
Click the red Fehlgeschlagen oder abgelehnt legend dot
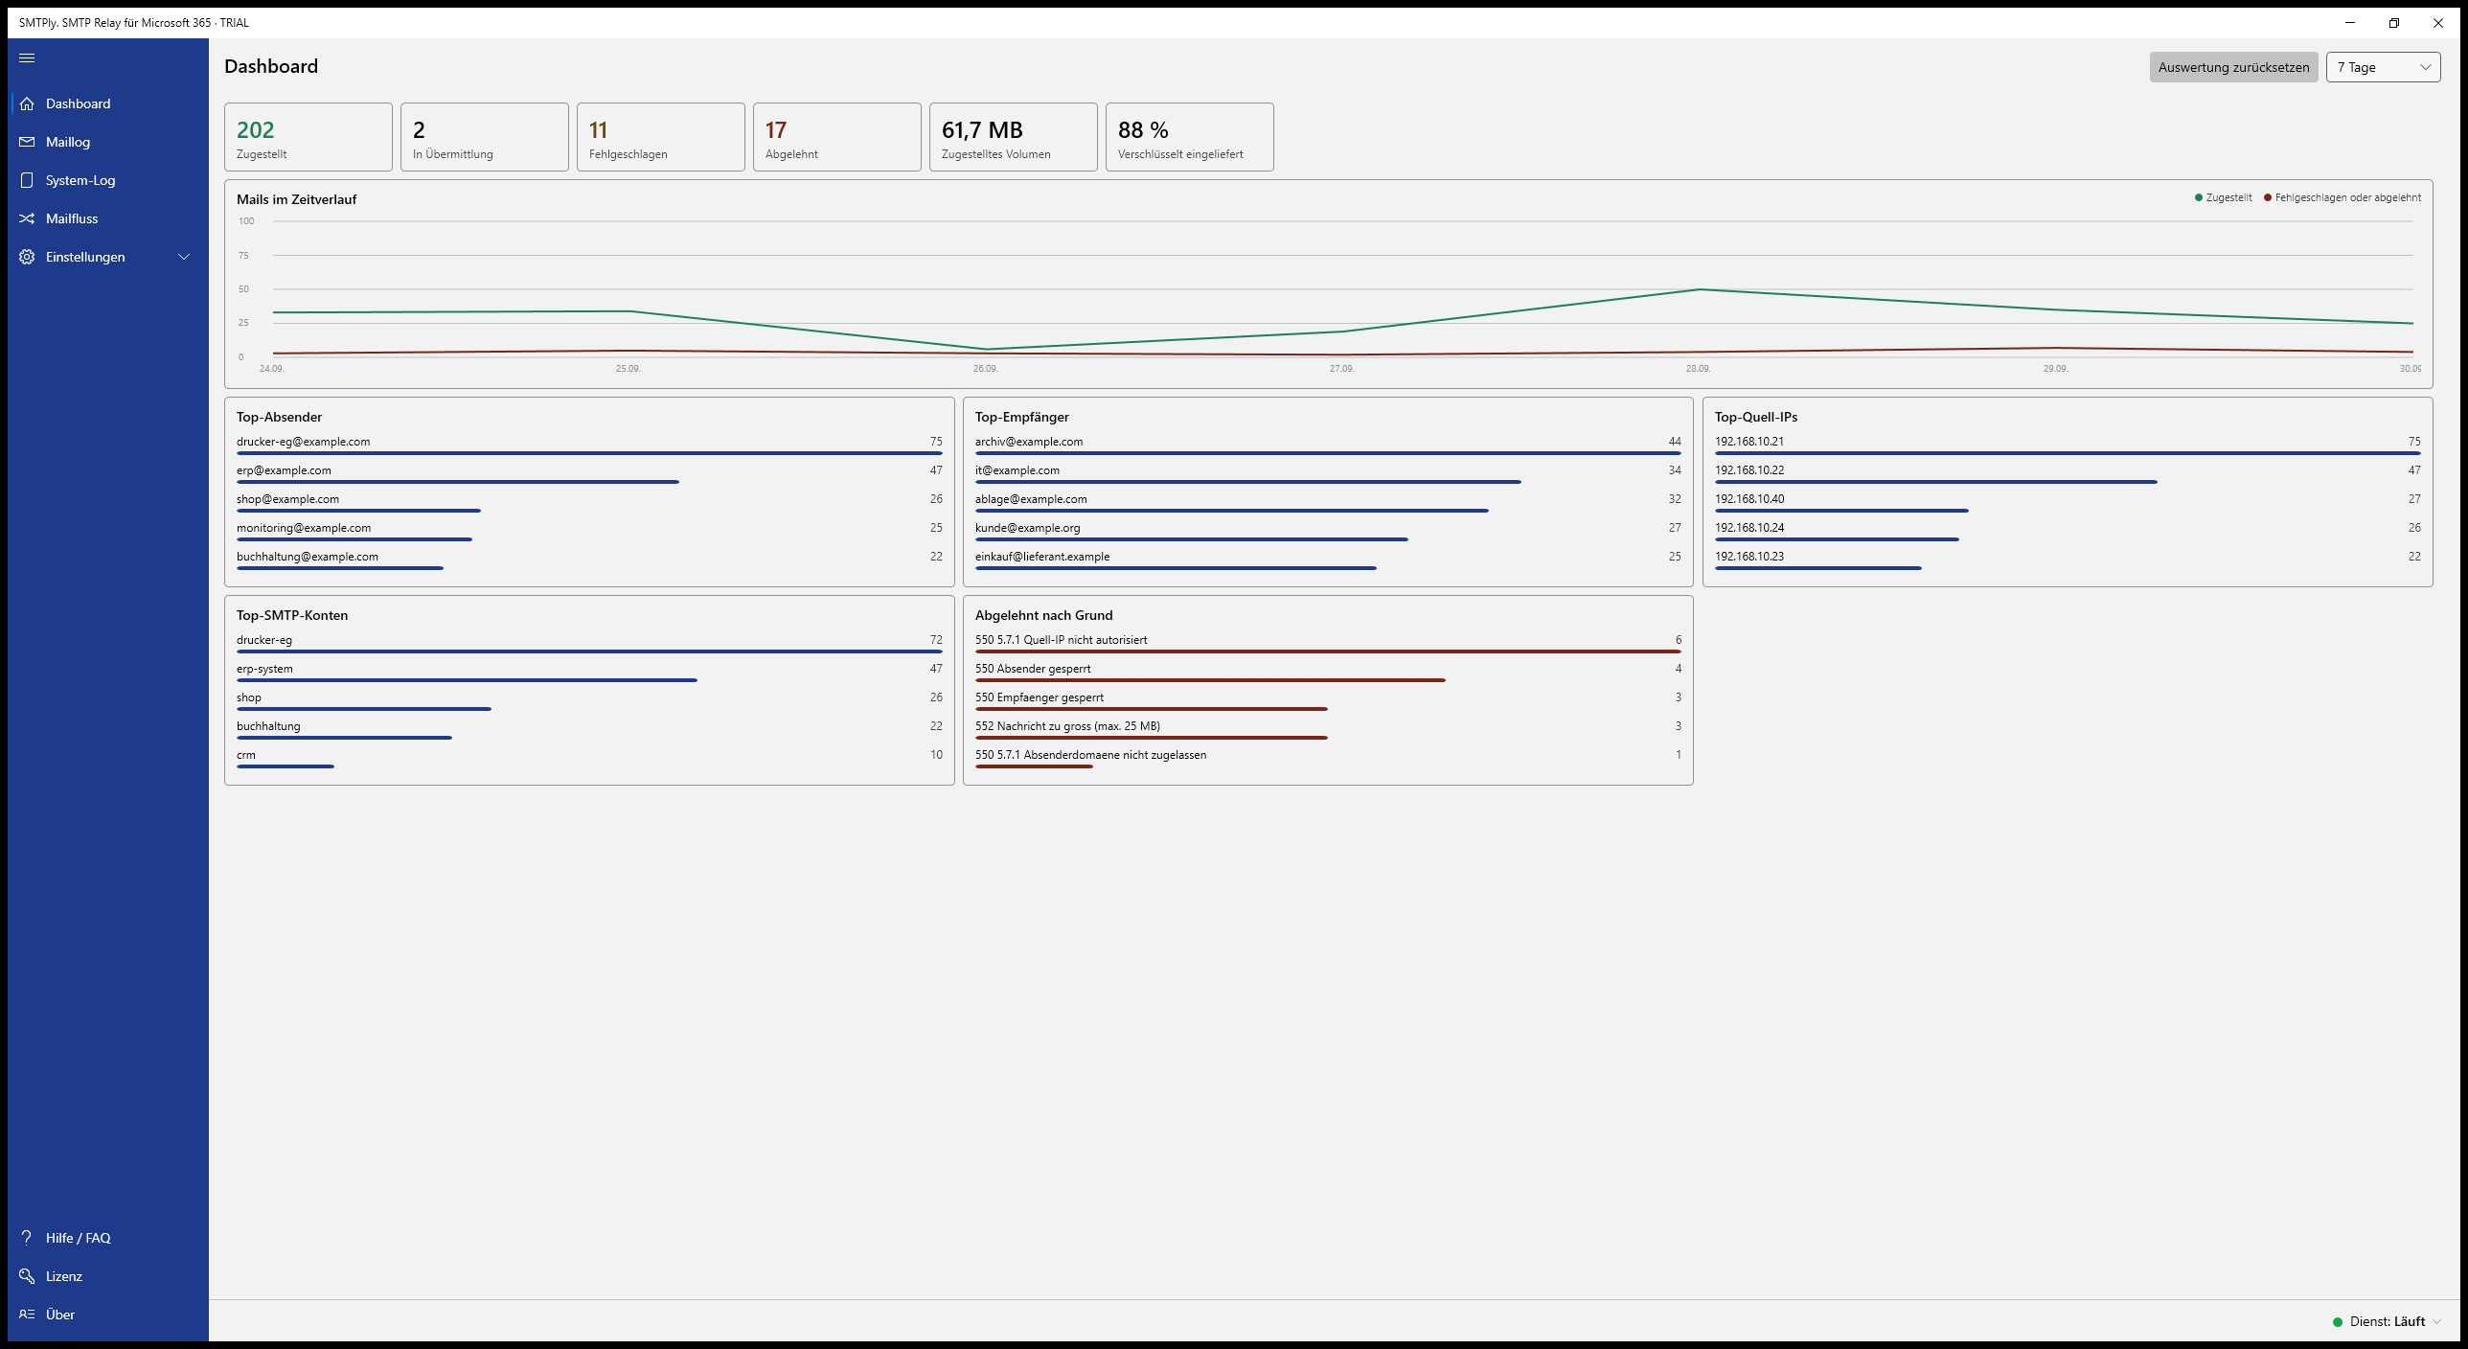tap(2268, 198)
